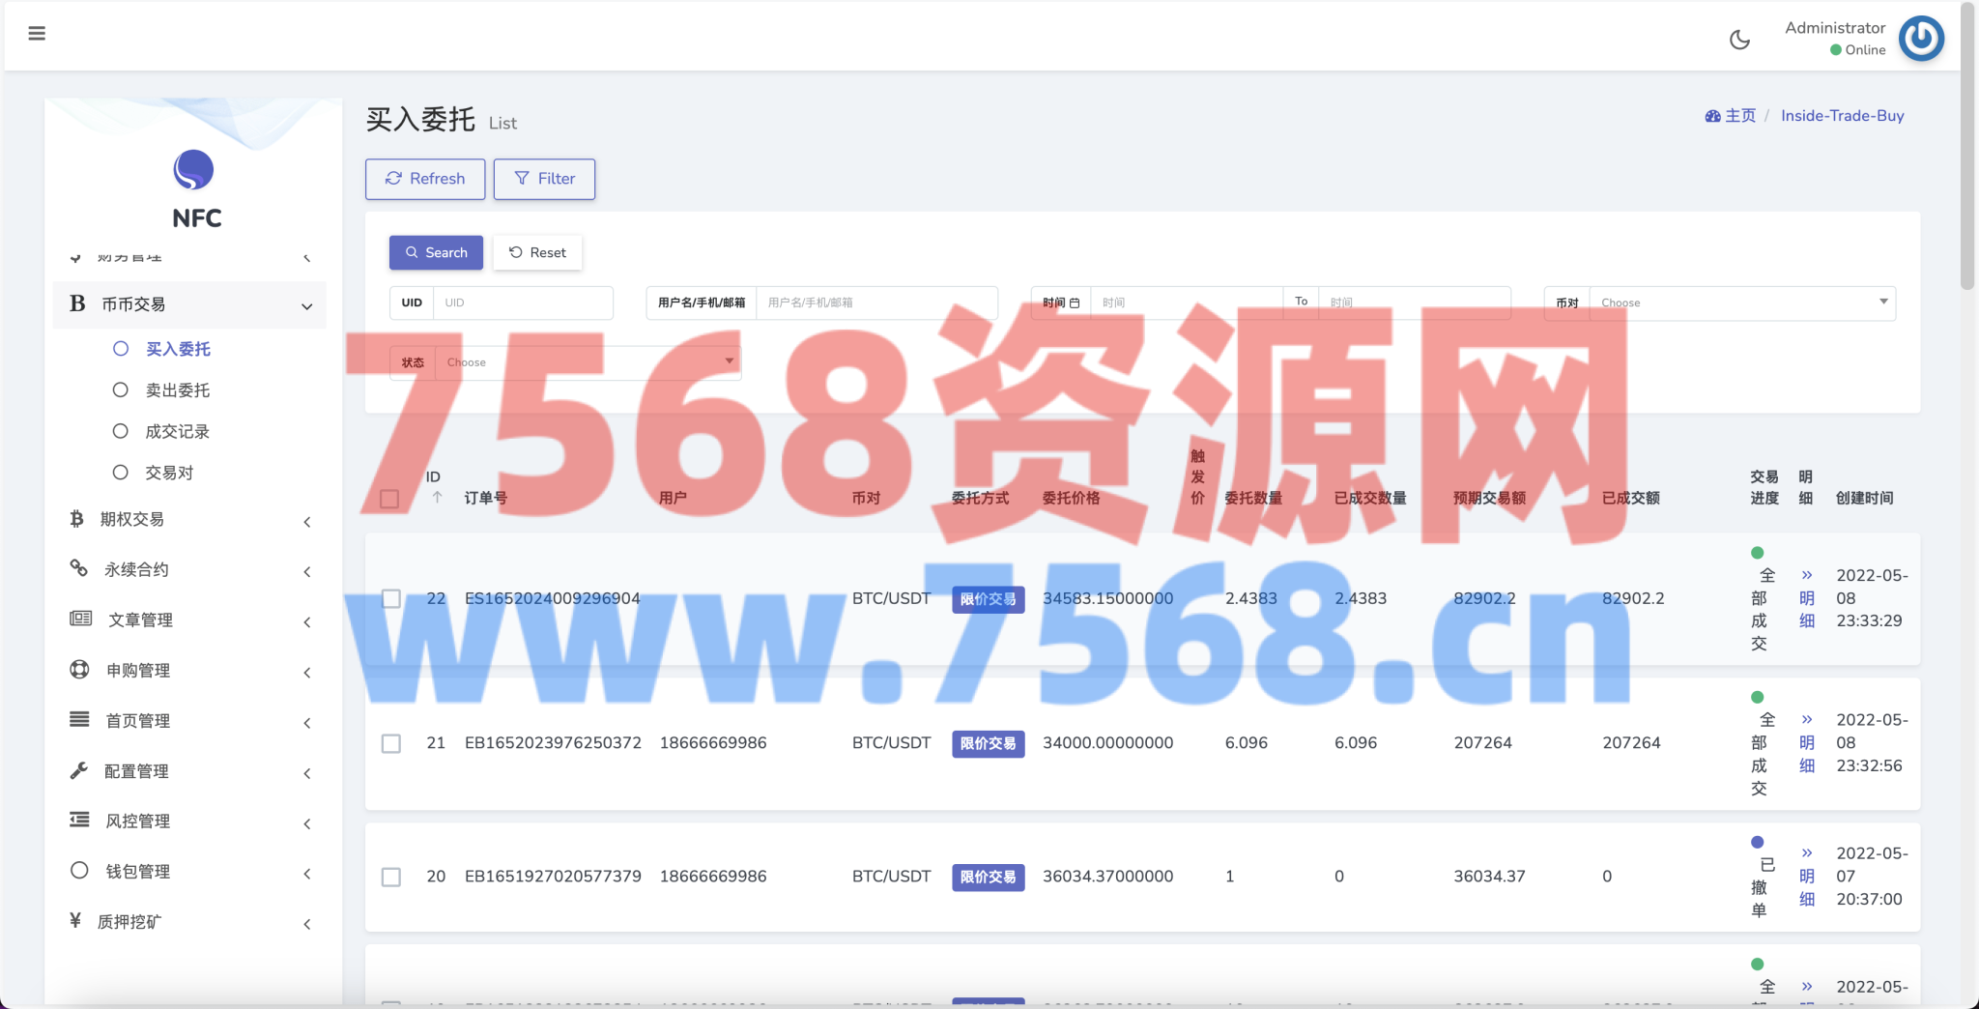This screenshot has height=1009, width=1979.
Task: Click the page vertical scrollbar
Action: (1967, 145)
